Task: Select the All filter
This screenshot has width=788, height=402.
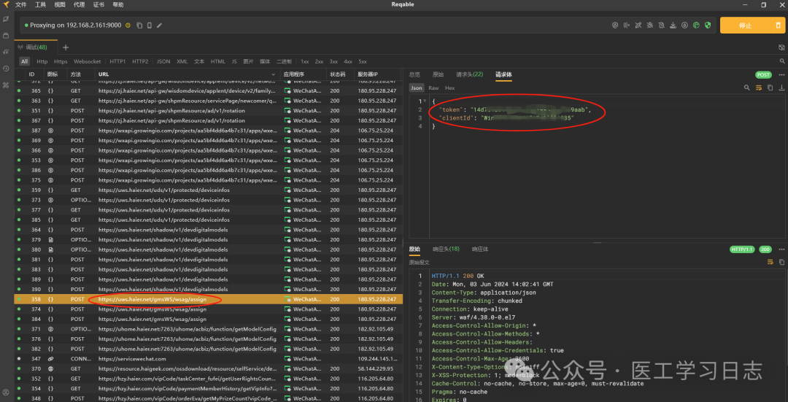Action: 25,61
